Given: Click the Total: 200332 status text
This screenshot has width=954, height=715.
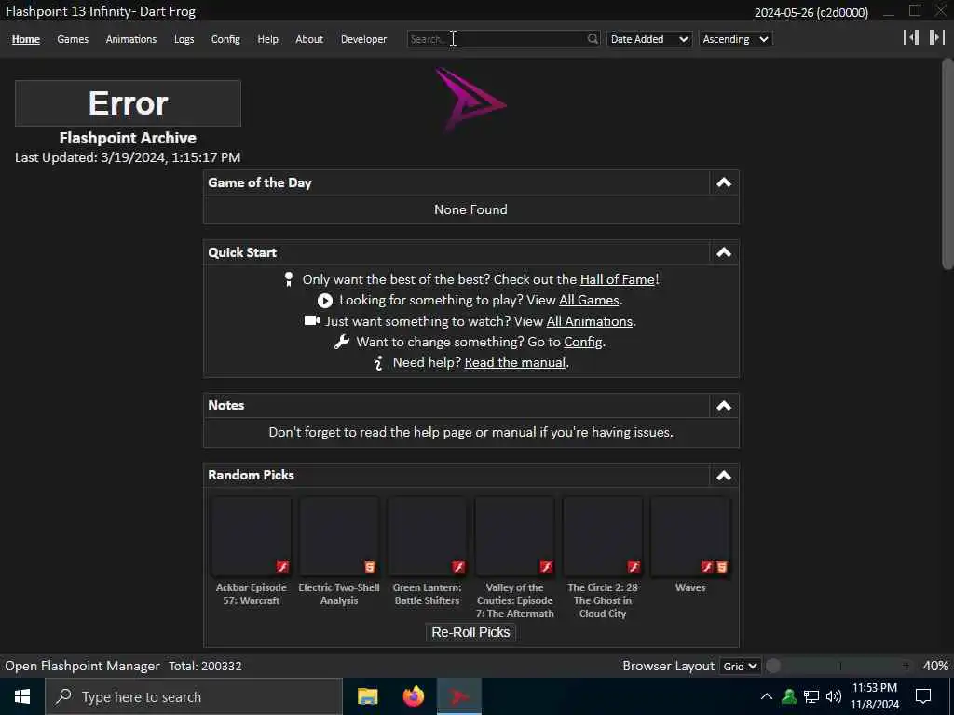Looking at the screenshot, I should pos(205,666).
